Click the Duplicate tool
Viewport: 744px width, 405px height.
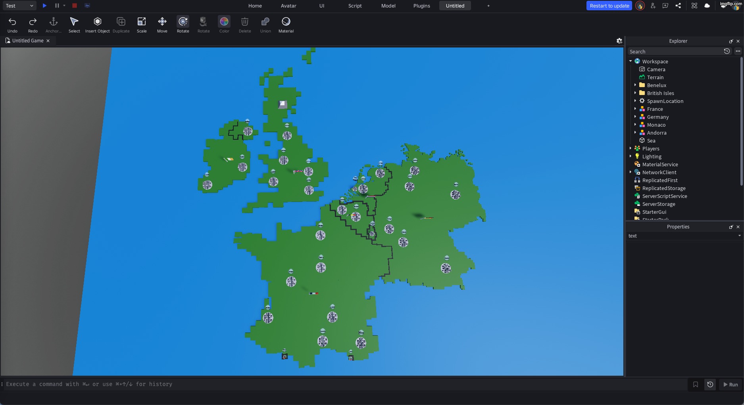click(121, 25)
